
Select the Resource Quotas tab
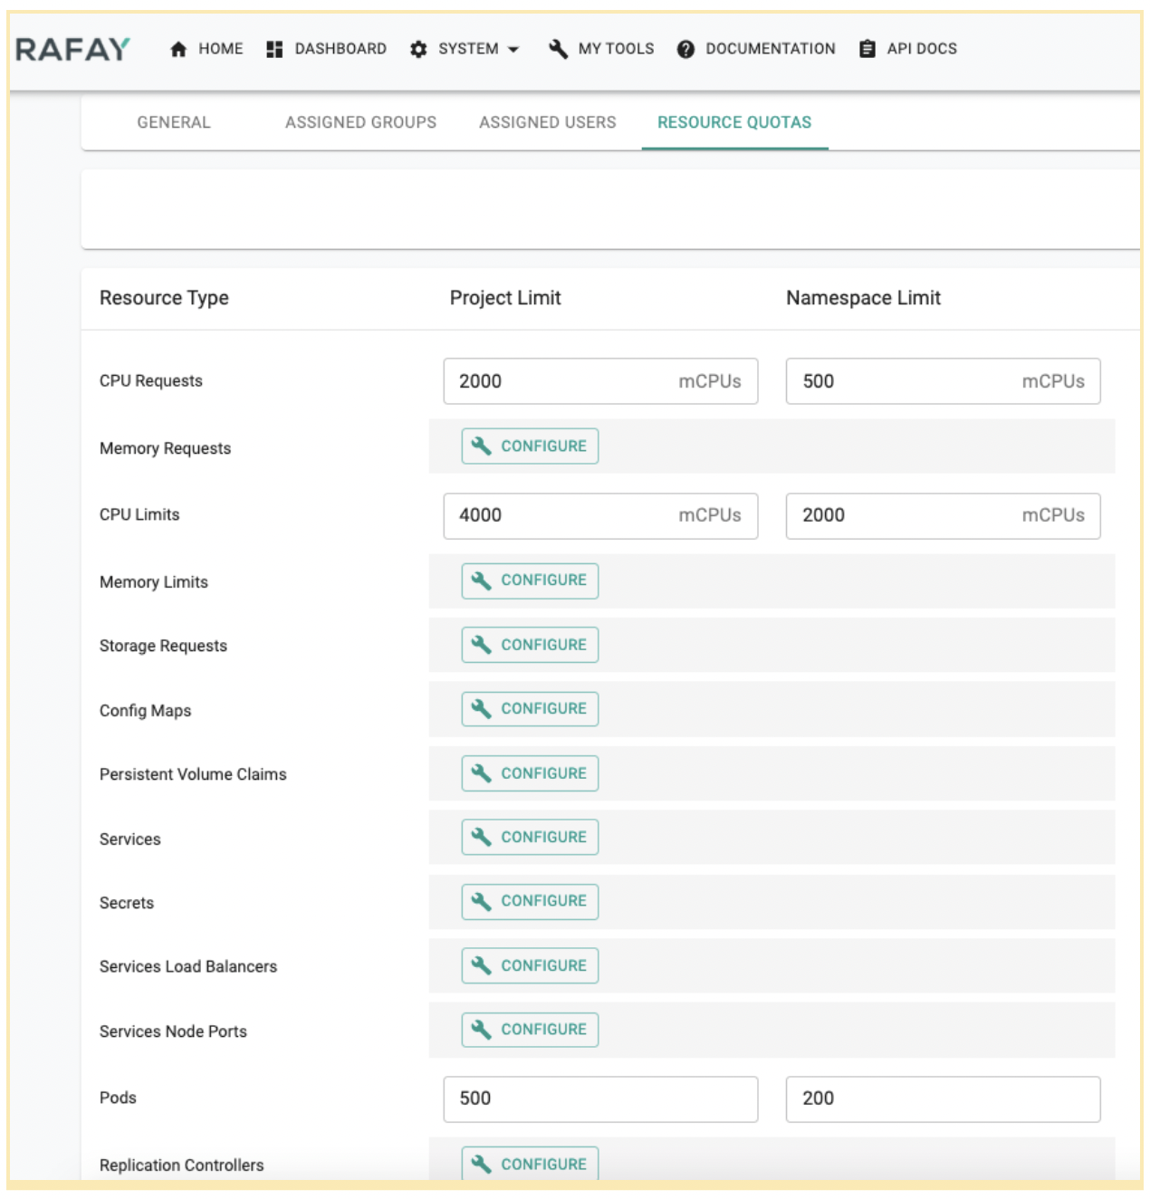pyautogui.click(x=734, y=122)
